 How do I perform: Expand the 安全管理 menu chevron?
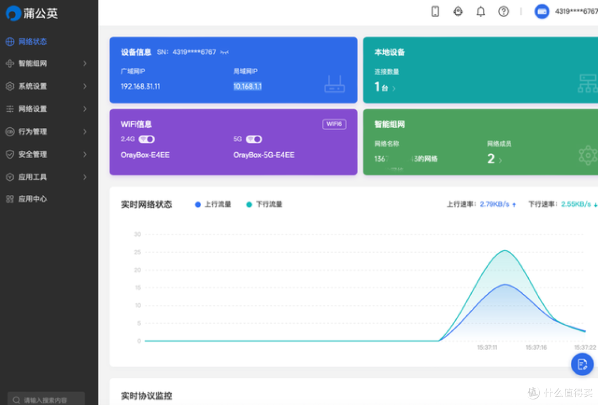pyautogui.click(x=85, y=154)
